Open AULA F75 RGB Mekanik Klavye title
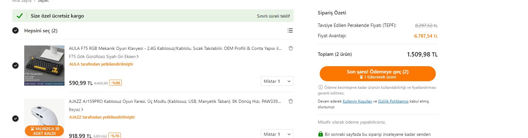 click(x=175, y=48)
